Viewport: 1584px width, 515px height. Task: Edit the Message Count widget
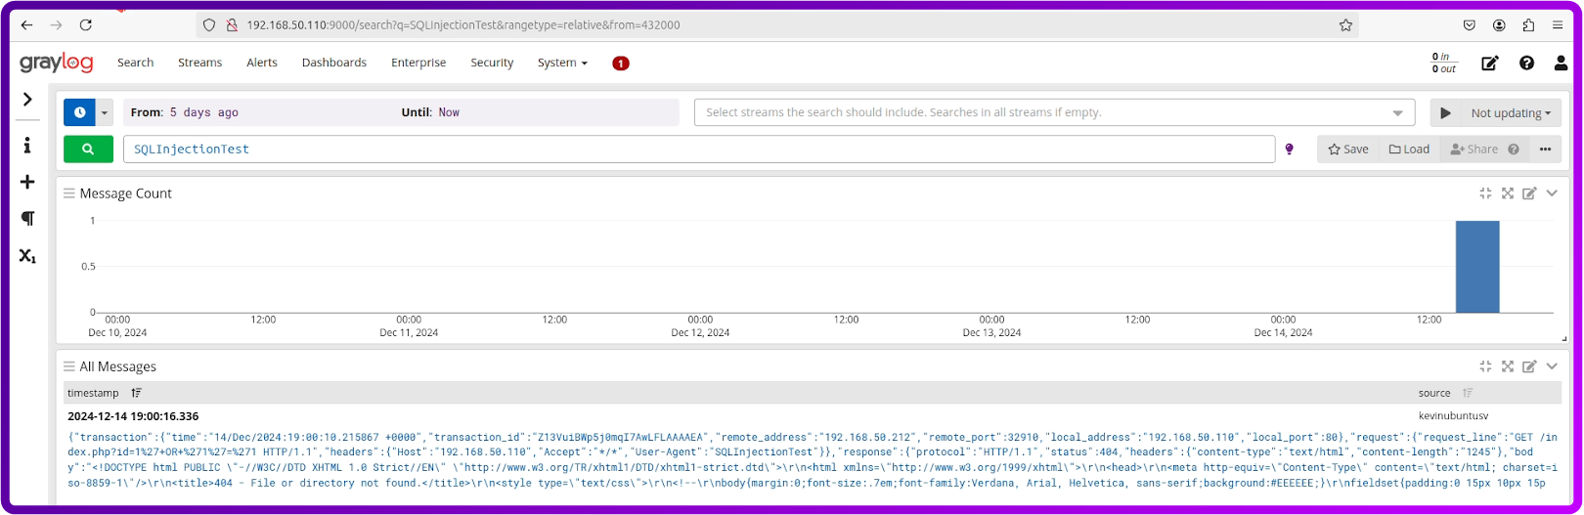(x=1529, y=193)
